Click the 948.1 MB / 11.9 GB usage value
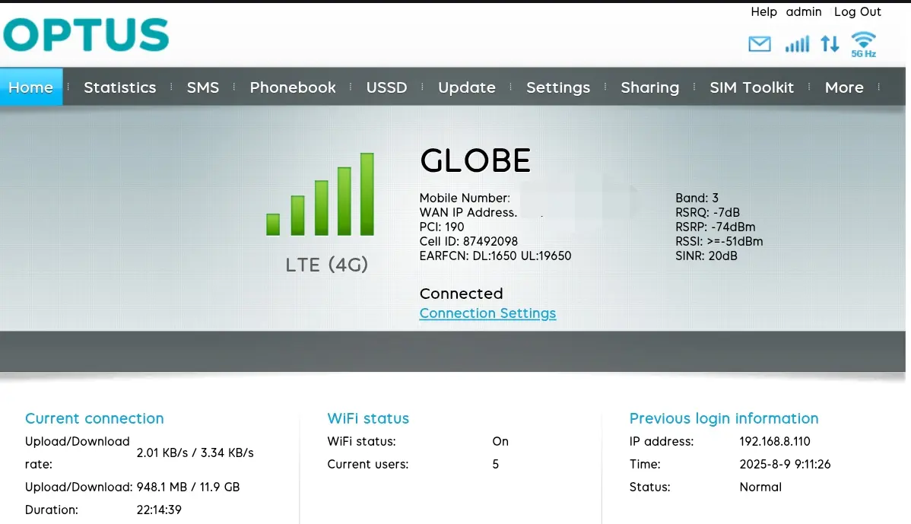Viewport: 911px width, 524px height. pyautogui.click(x=189, y=487)
